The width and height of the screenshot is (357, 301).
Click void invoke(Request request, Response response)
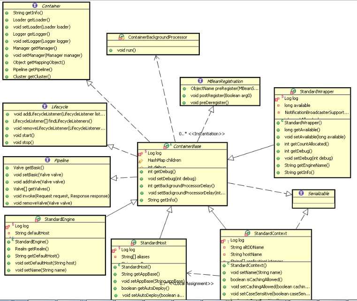61,196
